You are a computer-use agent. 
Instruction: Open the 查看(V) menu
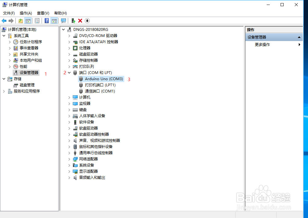coord(43,13)
